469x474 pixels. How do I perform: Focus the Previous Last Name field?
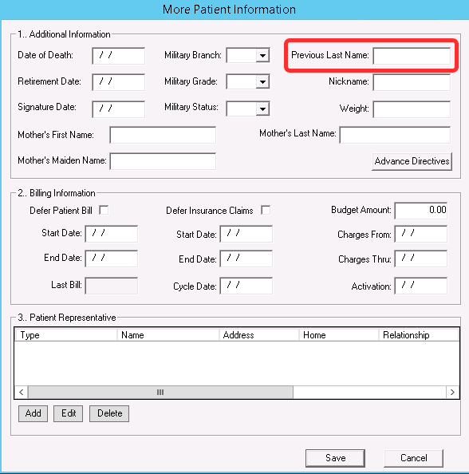pyautogui.click(x=412, y=56)
